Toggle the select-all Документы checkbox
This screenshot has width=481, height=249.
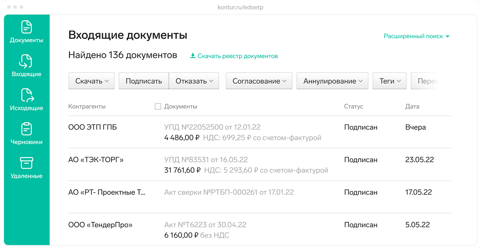coord(158,107)
